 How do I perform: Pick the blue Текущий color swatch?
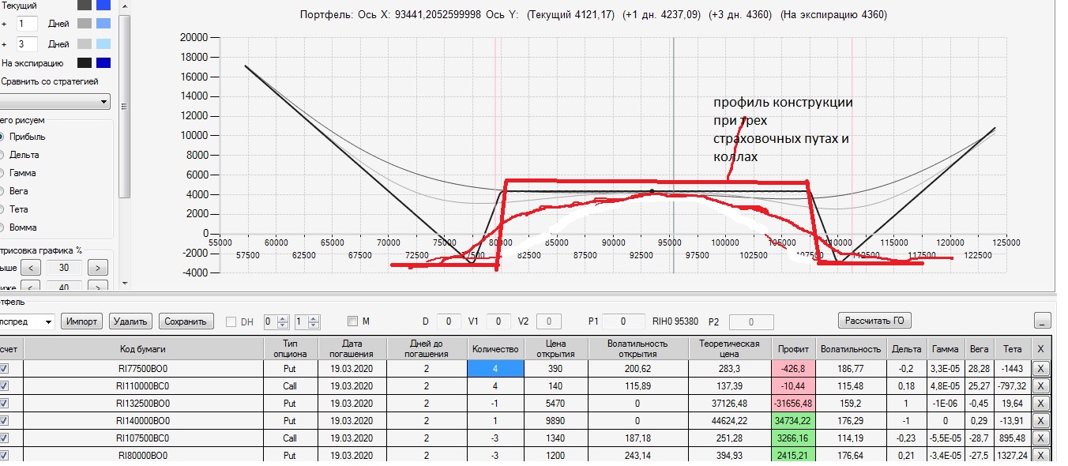(x=103, y=5)
